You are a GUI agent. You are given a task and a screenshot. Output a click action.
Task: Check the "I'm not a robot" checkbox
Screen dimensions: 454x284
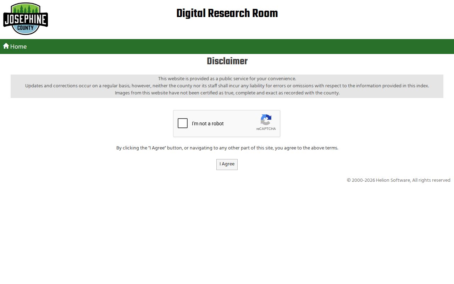183,123
